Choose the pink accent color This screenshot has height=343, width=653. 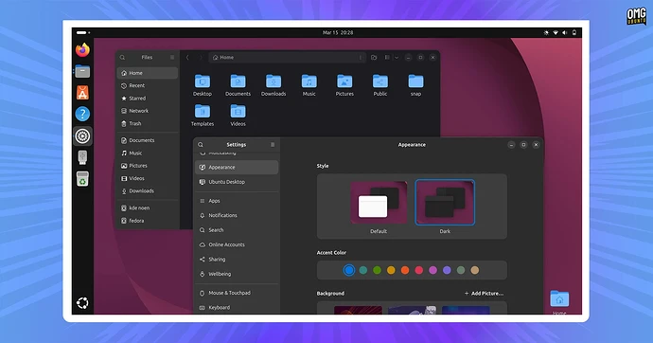click(432, 270)
